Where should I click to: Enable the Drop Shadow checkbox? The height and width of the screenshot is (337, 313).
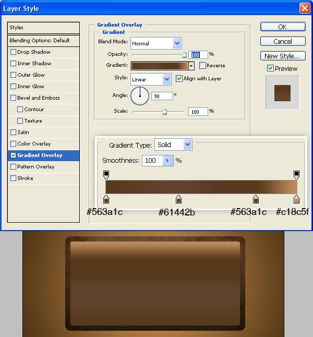pyautogui.click(x=14, y=52)
